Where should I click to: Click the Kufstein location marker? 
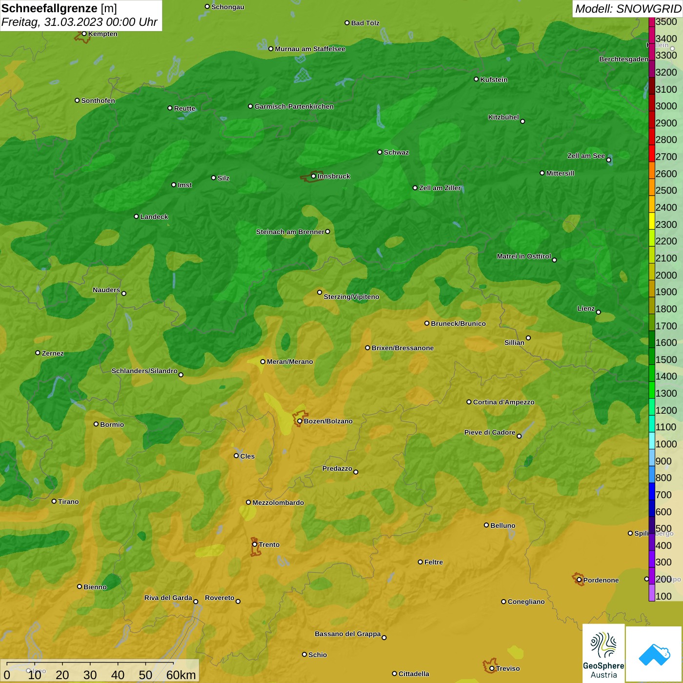click(476, 79)
